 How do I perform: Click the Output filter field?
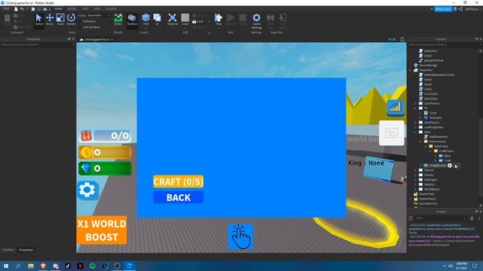point(440,218)
